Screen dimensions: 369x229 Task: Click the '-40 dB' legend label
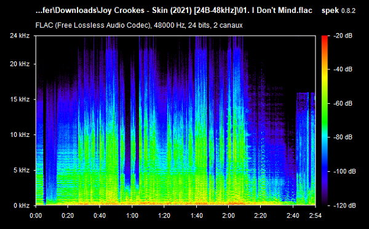[x=343, y=69]
